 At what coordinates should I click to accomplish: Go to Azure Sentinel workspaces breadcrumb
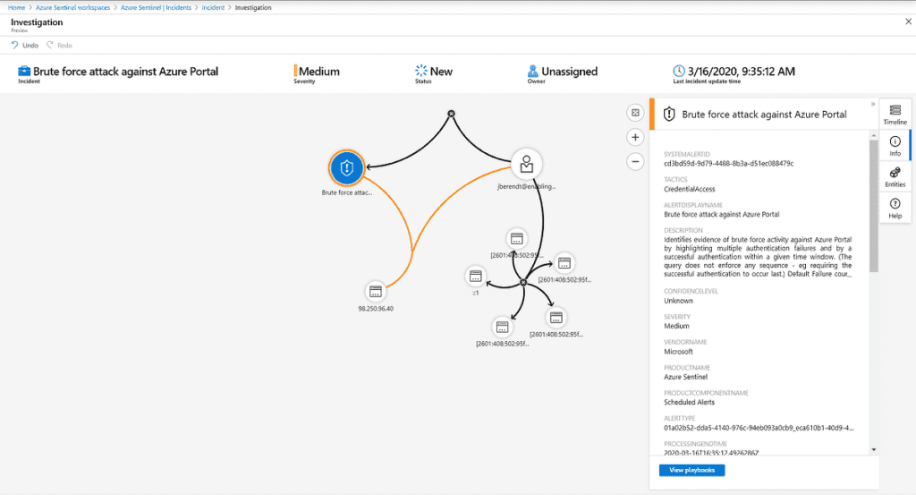[72, 7]
